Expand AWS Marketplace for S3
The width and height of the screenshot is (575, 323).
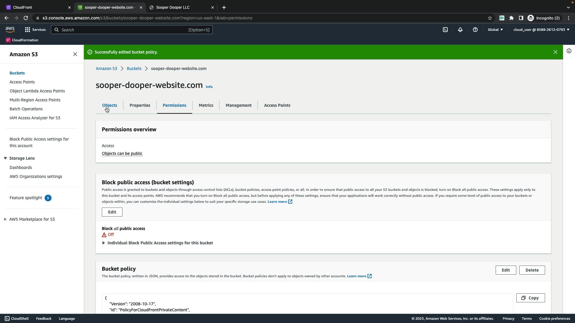(x=5, y=219)
